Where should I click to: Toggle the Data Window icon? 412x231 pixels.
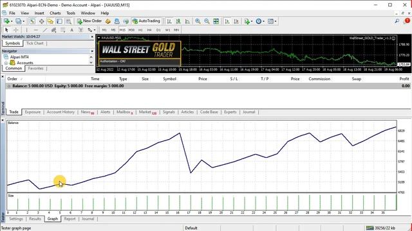[41, 21]
